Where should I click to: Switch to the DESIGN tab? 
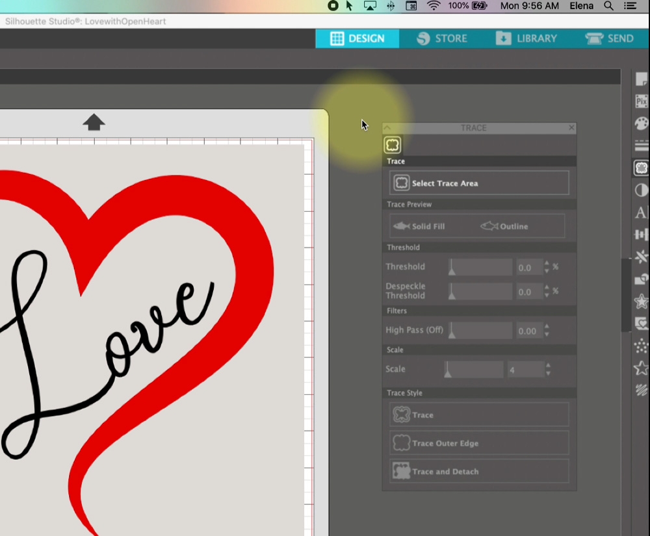357,38
